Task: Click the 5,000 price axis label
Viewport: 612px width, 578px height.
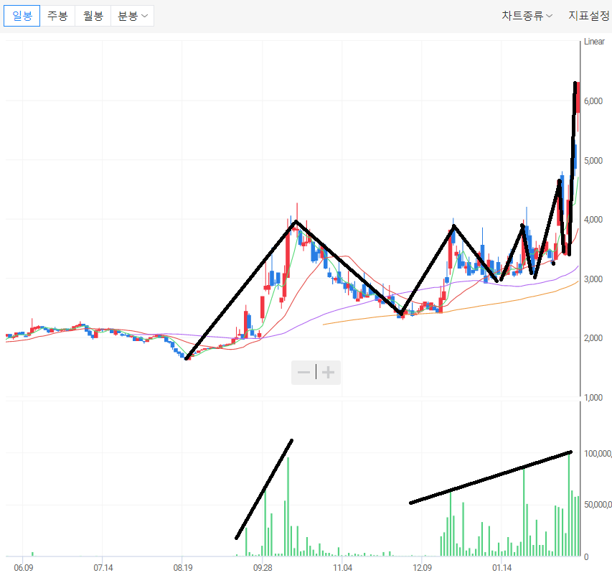Action: point(593,161)
